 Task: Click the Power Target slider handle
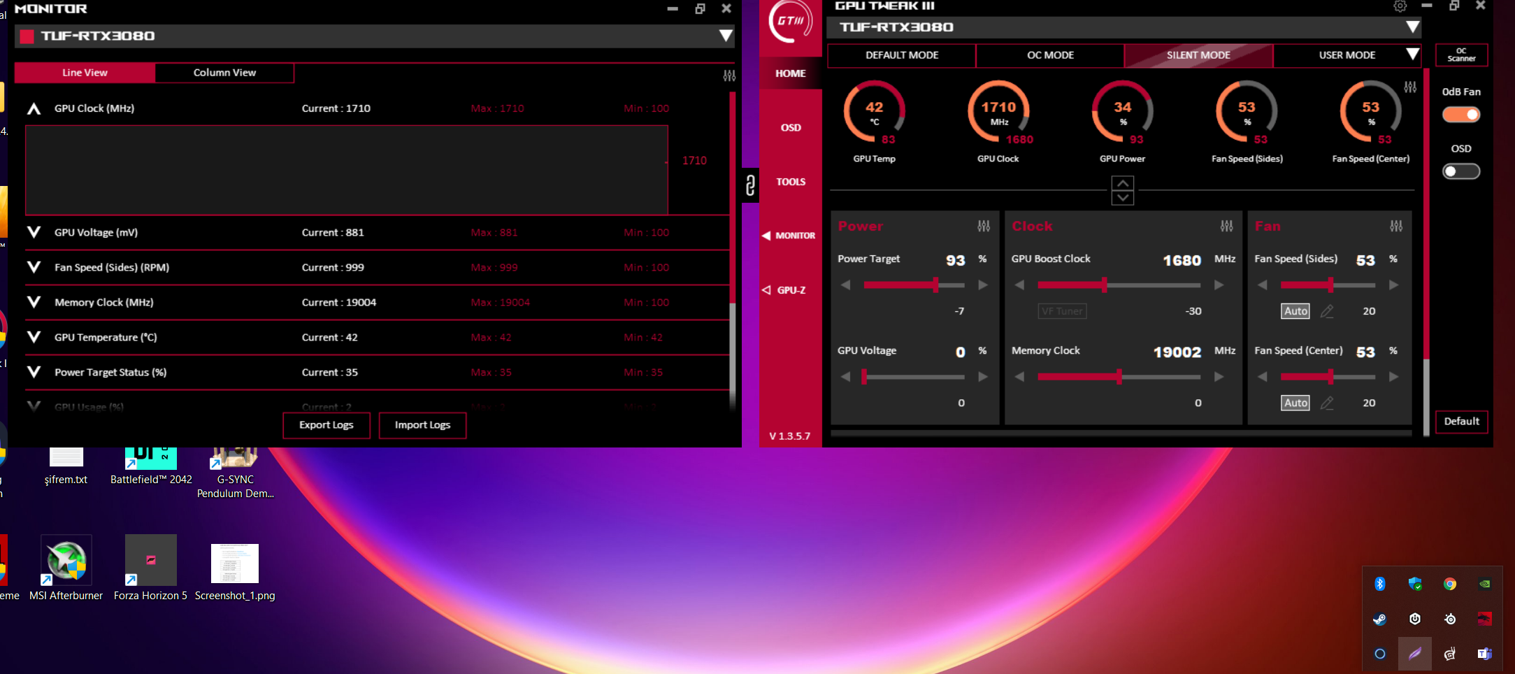point(935,285)
